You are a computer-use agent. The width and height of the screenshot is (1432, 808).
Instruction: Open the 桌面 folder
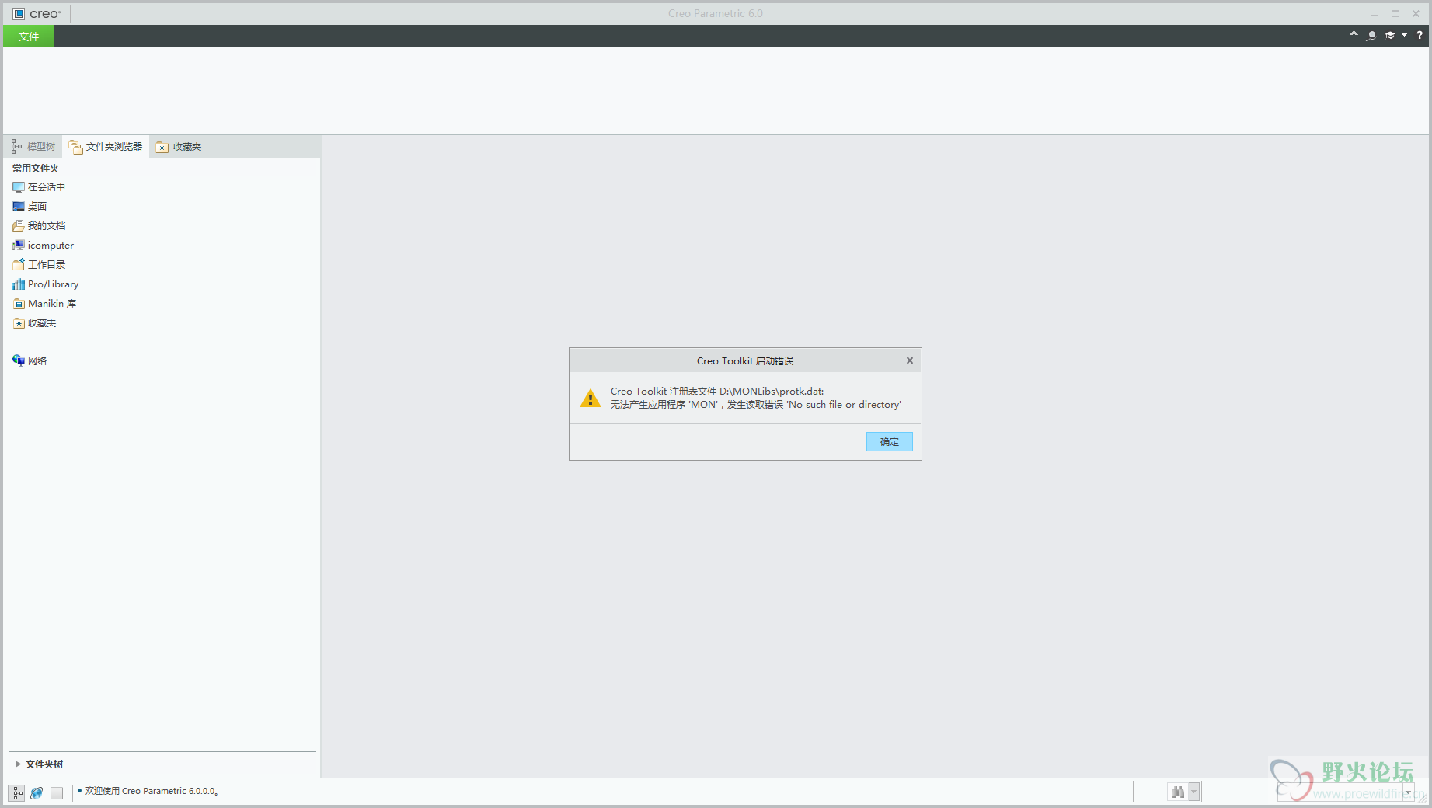30,207
